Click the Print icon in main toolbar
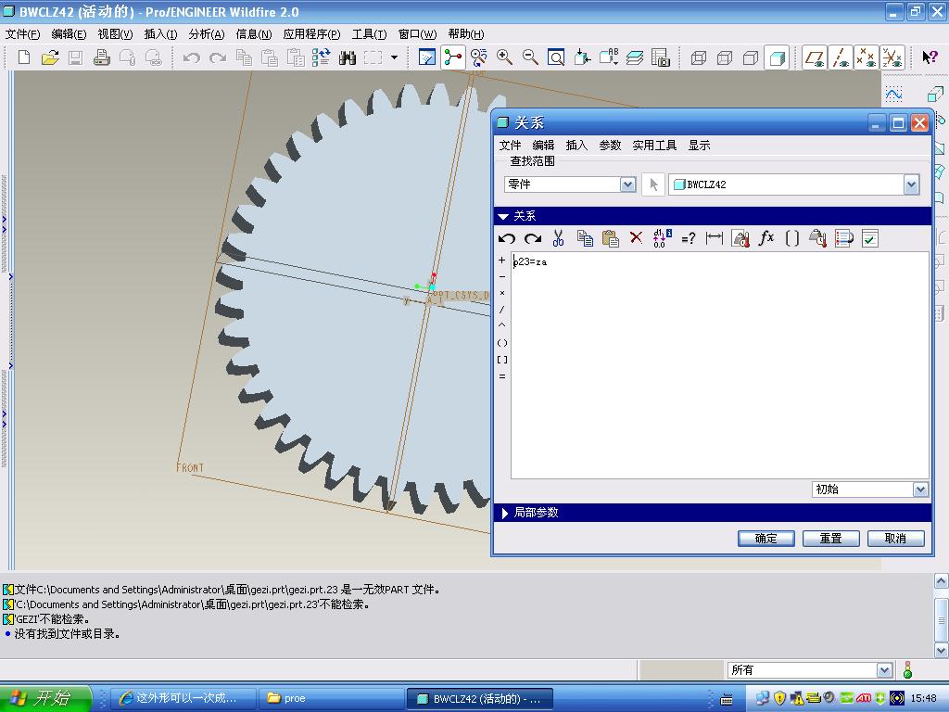Image resolution: width=949 pixels, height=712 pixels. (102, 57)
